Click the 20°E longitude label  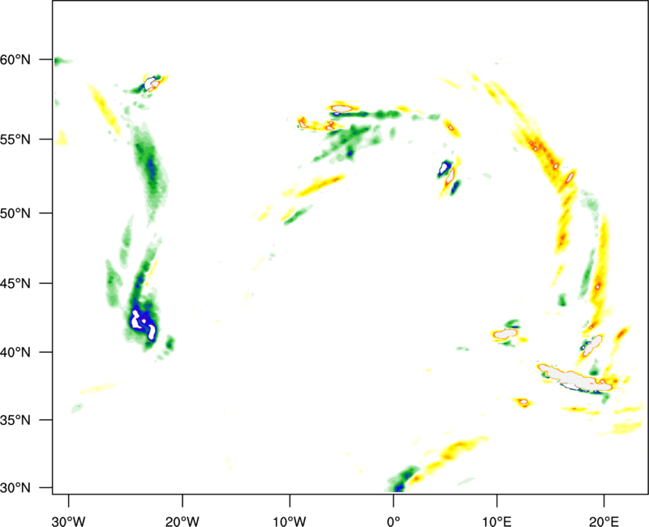(x=604, y=521)
